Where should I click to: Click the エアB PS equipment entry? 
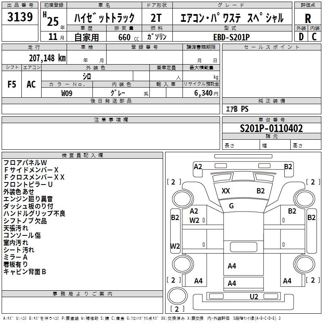click(237, 109)
